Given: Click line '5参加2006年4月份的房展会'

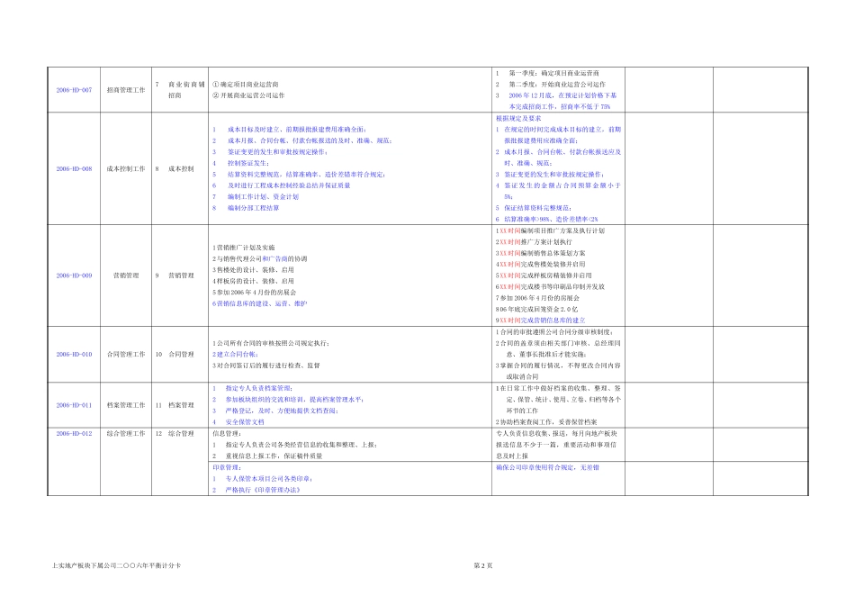Looking at the screenshot, I should click(254, 293).
